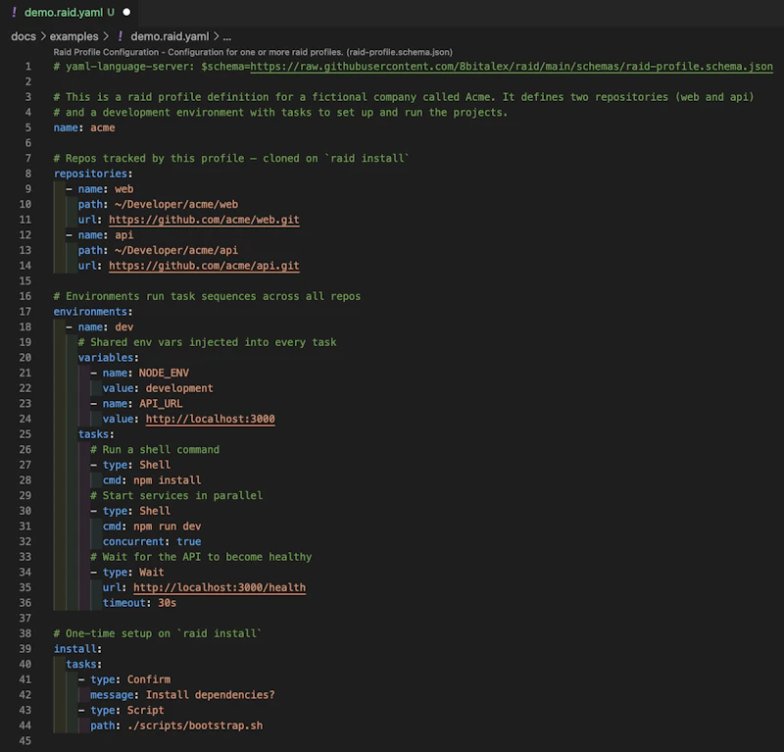
Task: Click the unsaved dot on demo.raid.yaml tab
Action: coord(126,12)
